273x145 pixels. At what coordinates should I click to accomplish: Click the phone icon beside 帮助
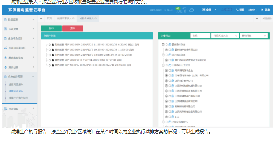237,10
